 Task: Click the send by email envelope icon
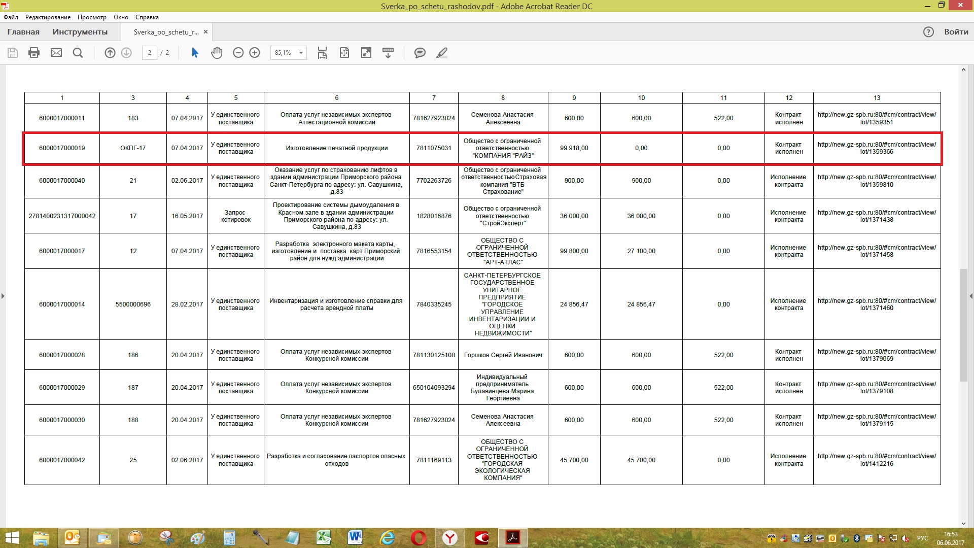click(x=56, y=53)
